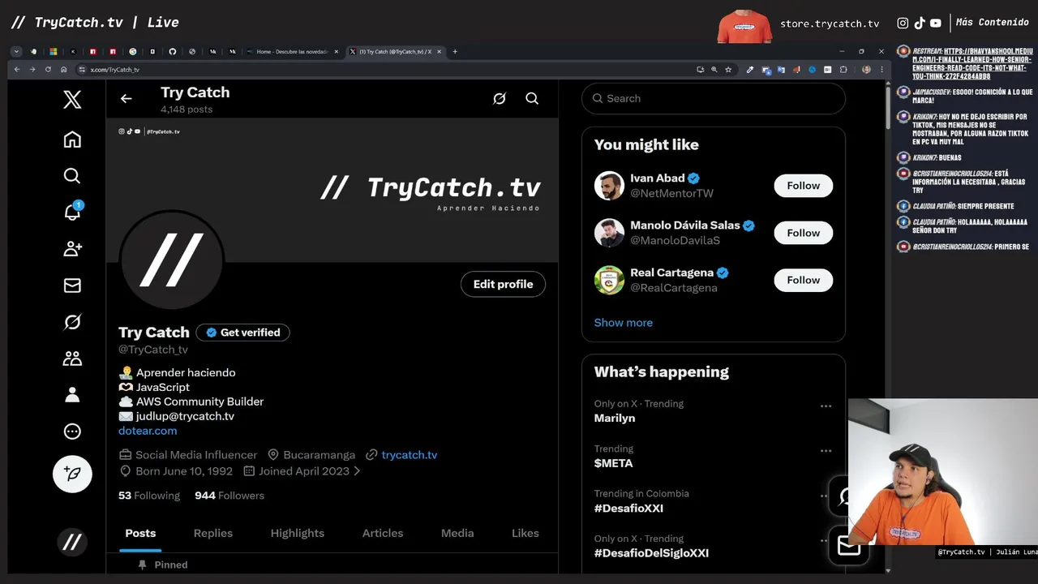Switch to the 'Home - Descubre las novedades' tab
Image resolution: width=1038 pixels, height=584 pixels.
[293, 51]
